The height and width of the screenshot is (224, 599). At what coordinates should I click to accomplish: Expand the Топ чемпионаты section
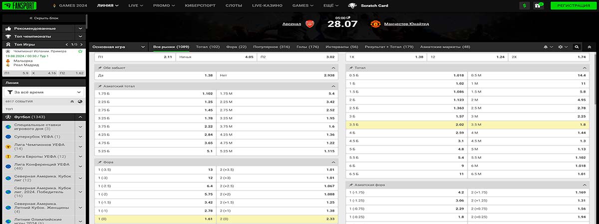click(x=80, y=36)
